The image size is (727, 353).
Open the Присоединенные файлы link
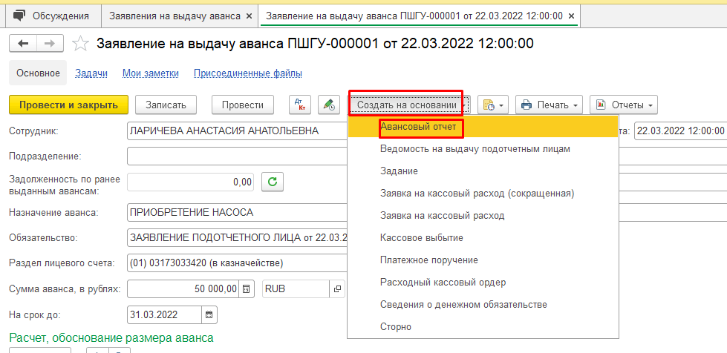click(247, 73)
